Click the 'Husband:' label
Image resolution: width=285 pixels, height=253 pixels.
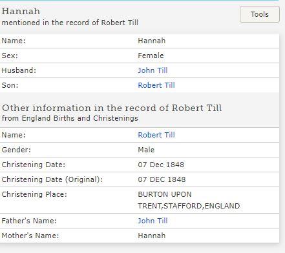point(19,70)
